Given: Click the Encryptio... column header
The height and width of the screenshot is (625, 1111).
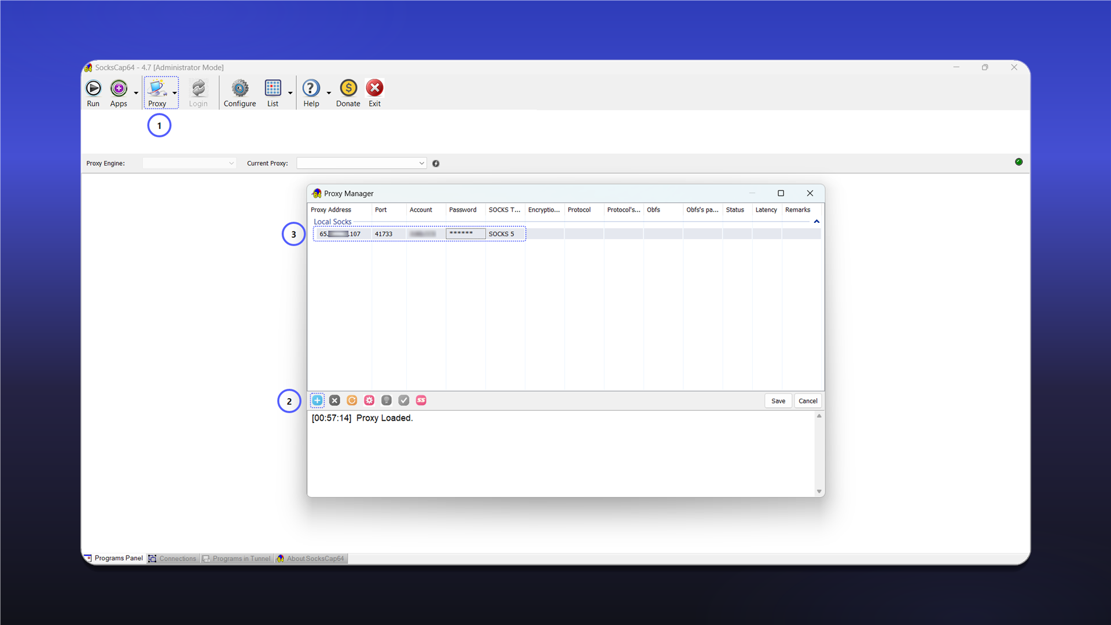Looking at the screenshot, I should pyautogui.click(x=545, y=210).
